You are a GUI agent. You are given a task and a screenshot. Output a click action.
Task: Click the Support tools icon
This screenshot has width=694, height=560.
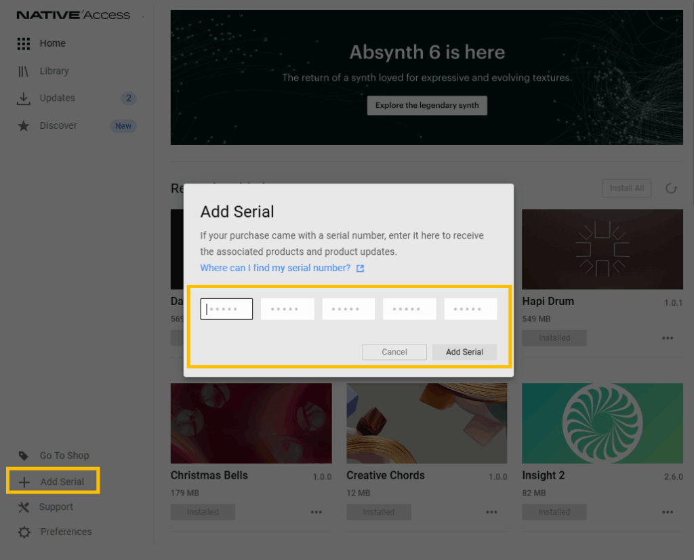point(24,507)
